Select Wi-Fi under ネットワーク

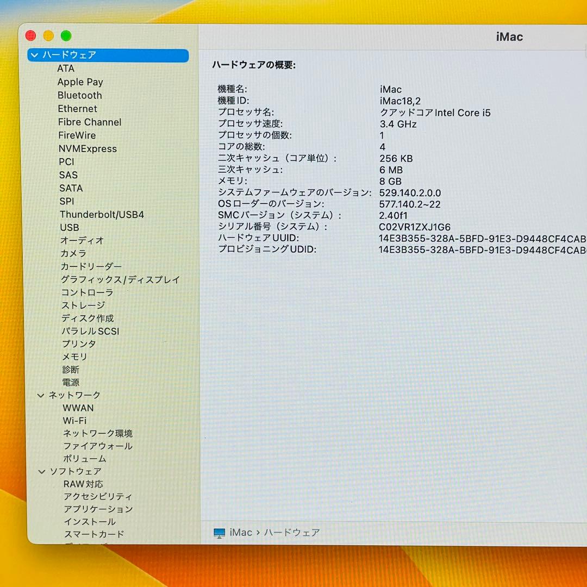[73, 420]
